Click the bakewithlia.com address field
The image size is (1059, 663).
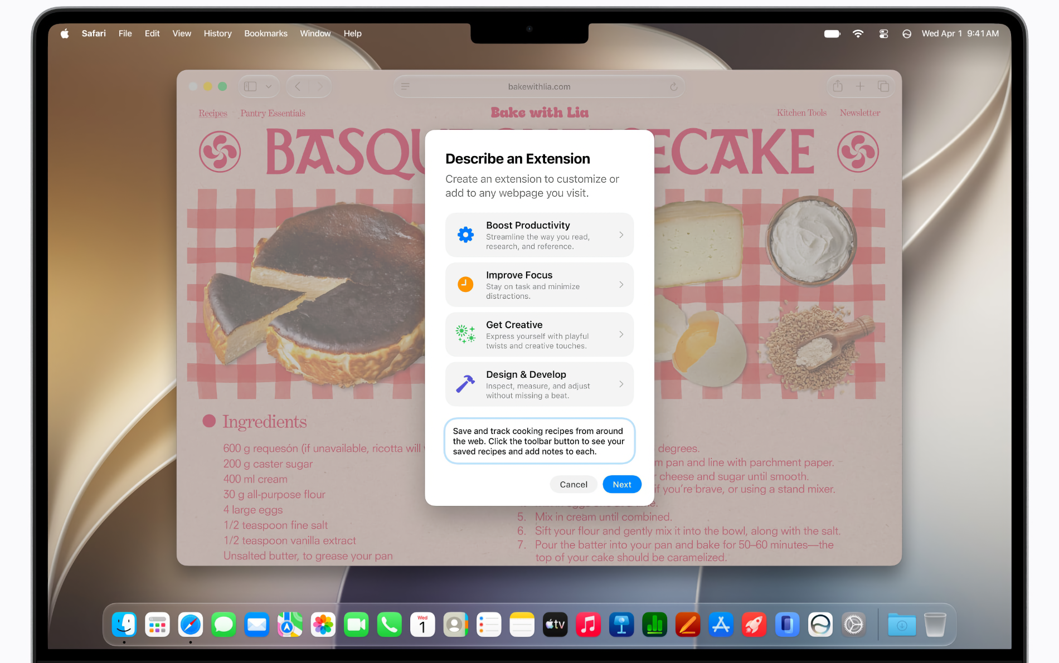539,86
